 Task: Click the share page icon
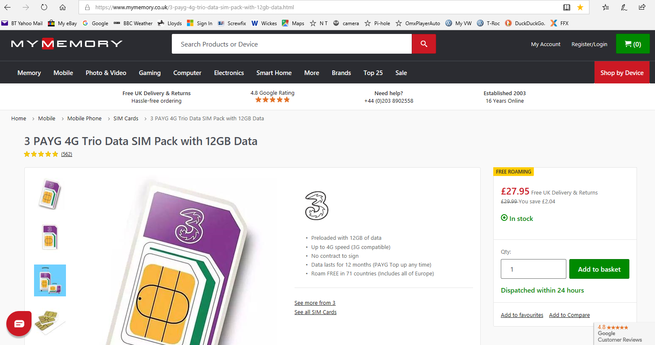[x=642, y=7]
